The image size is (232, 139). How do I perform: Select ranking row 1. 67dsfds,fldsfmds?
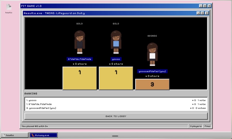click(x=116, y=104)
